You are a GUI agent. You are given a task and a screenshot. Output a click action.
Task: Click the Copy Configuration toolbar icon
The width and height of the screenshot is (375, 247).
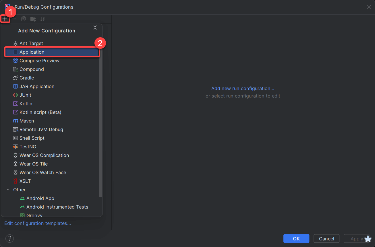[24, 19]
